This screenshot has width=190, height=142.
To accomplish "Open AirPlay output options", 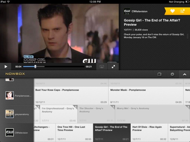I will pyautogui.click(x=102, y=67).
